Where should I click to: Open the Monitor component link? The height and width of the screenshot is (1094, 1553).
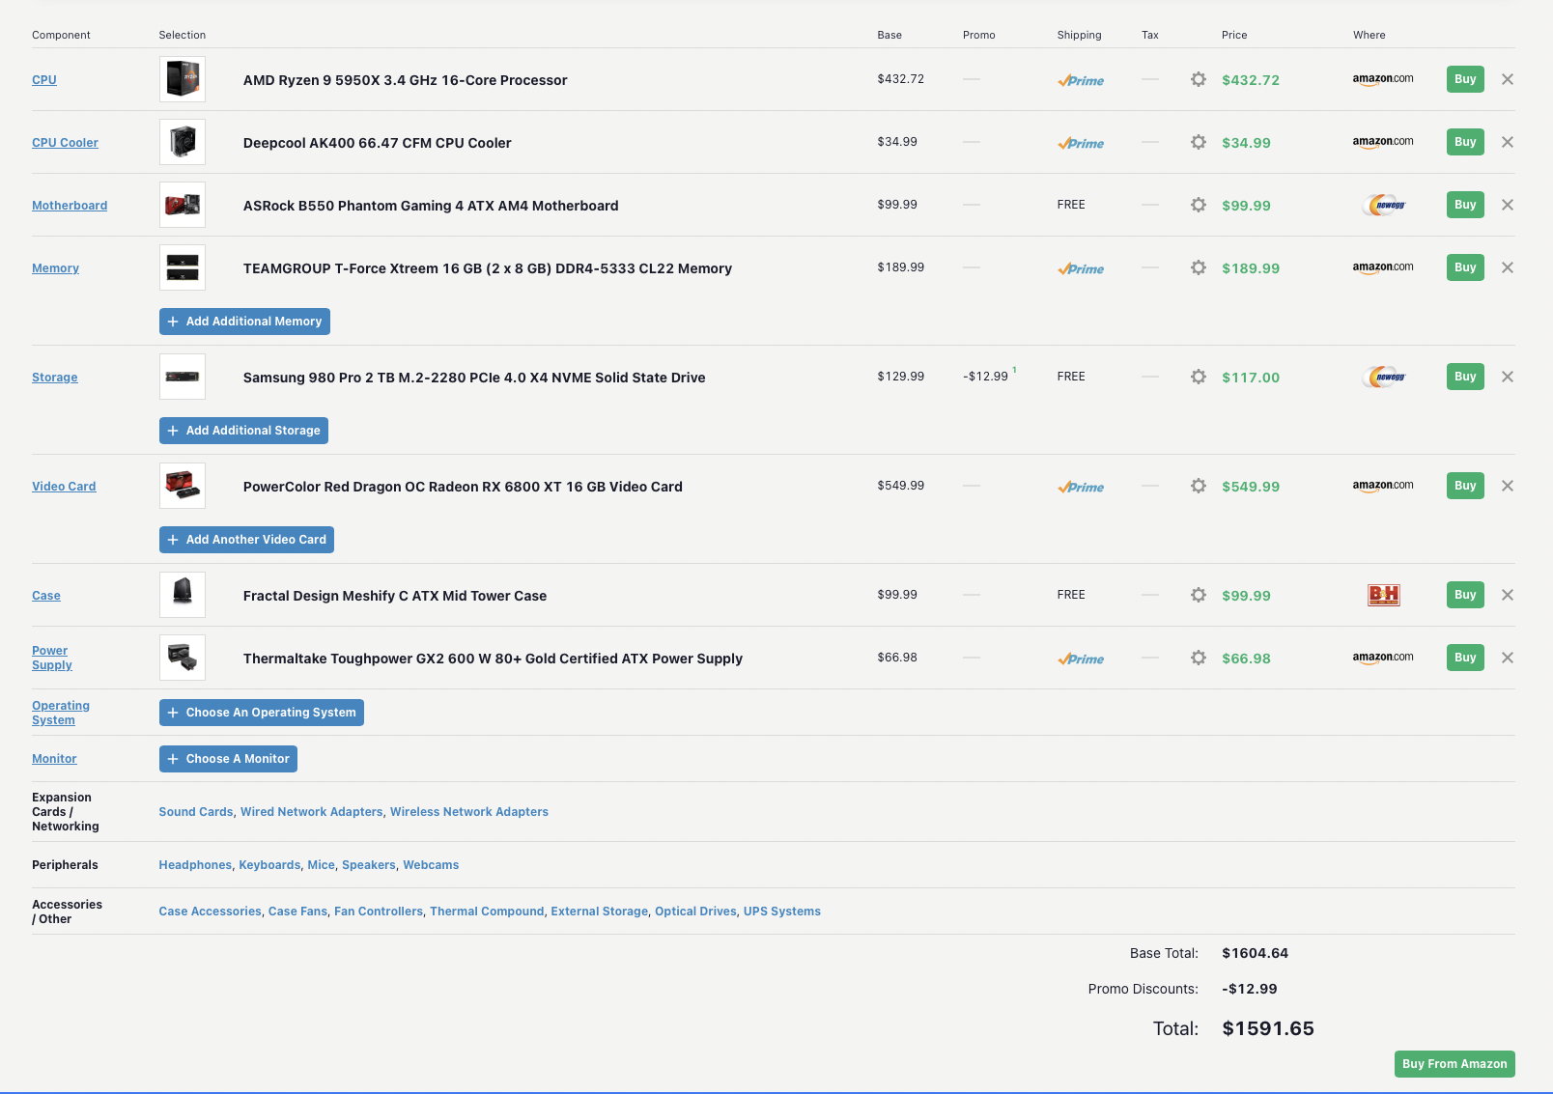(54, 759)
